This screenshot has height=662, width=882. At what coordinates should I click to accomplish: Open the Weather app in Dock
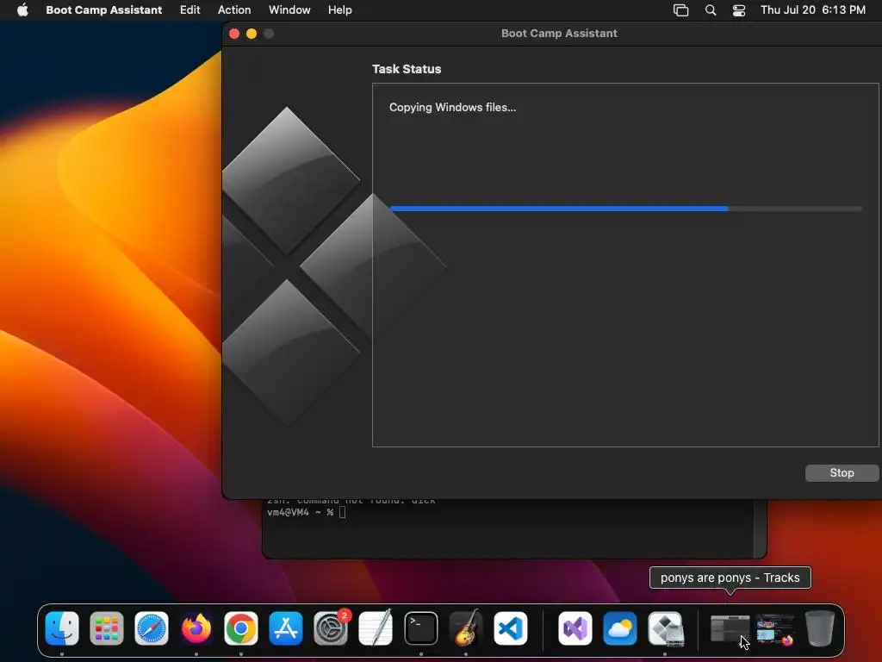(x=620, y=628)
